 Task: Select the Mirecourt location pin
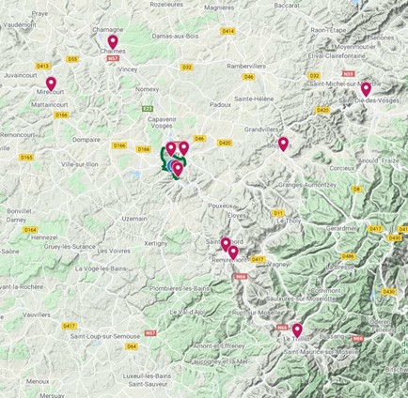pos(51,84)
